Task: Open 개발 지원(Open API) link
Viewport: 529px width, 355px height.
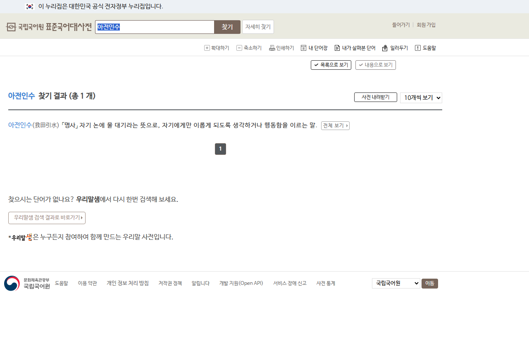Action: [241, 283]
